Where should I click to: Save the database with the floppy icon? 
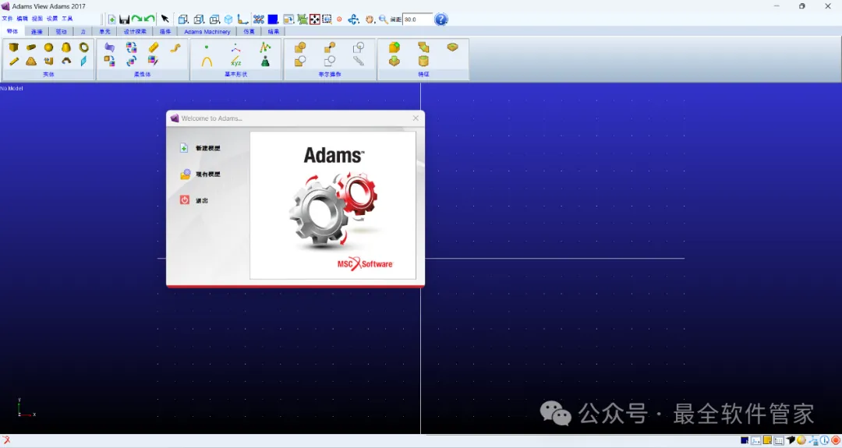(124, 19)
